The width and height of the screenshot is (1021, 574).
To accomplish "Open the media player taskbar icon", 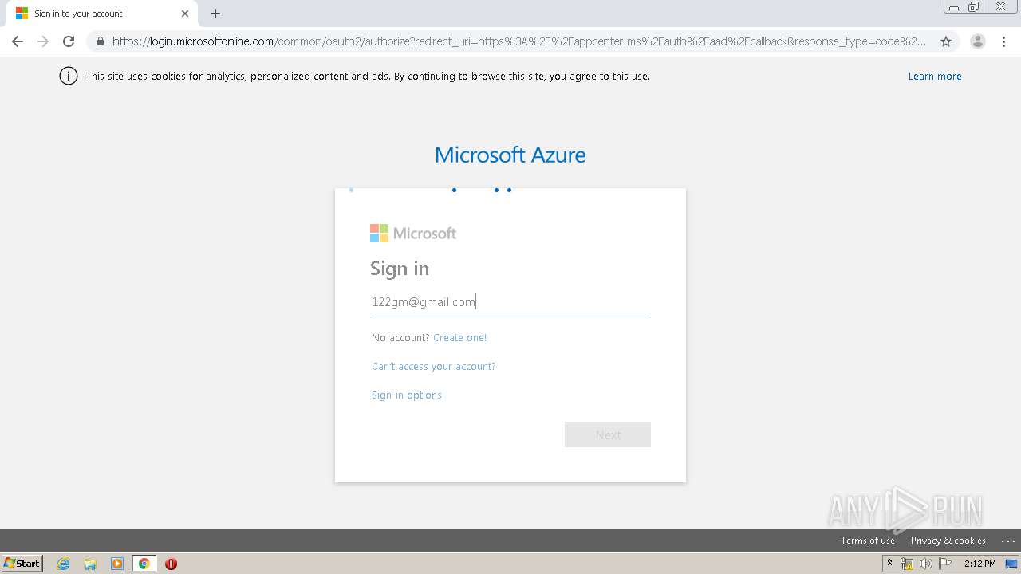I will pyautogui.click(x=117, y=564).
